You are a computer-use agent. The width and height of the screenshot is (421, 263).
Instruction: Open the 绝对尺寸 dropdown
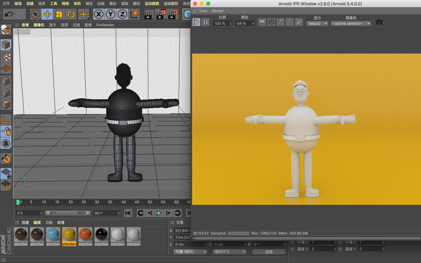229,252
